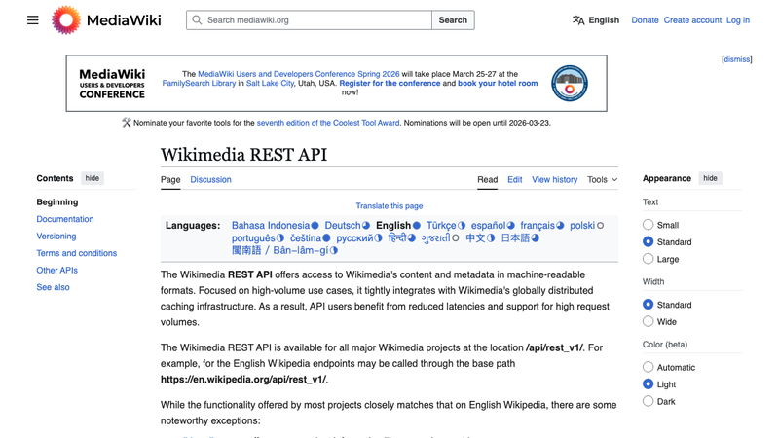Click the Donate link
Image resolution: width=779 pixels, height=438 pixels.
(x=645, y=20)
